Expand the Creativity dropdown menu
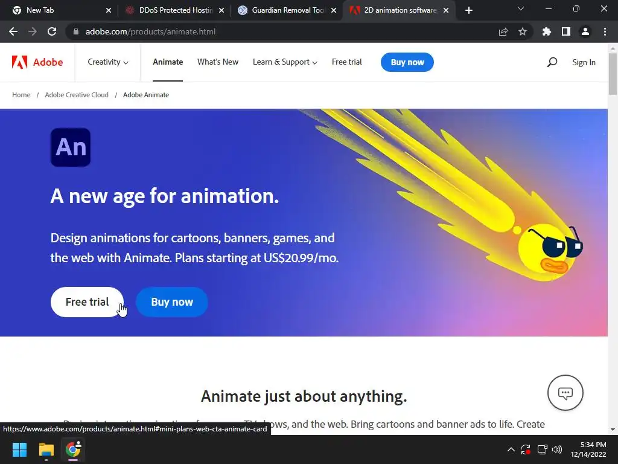Viewport: 618px width, 464px height. [108, 62]
